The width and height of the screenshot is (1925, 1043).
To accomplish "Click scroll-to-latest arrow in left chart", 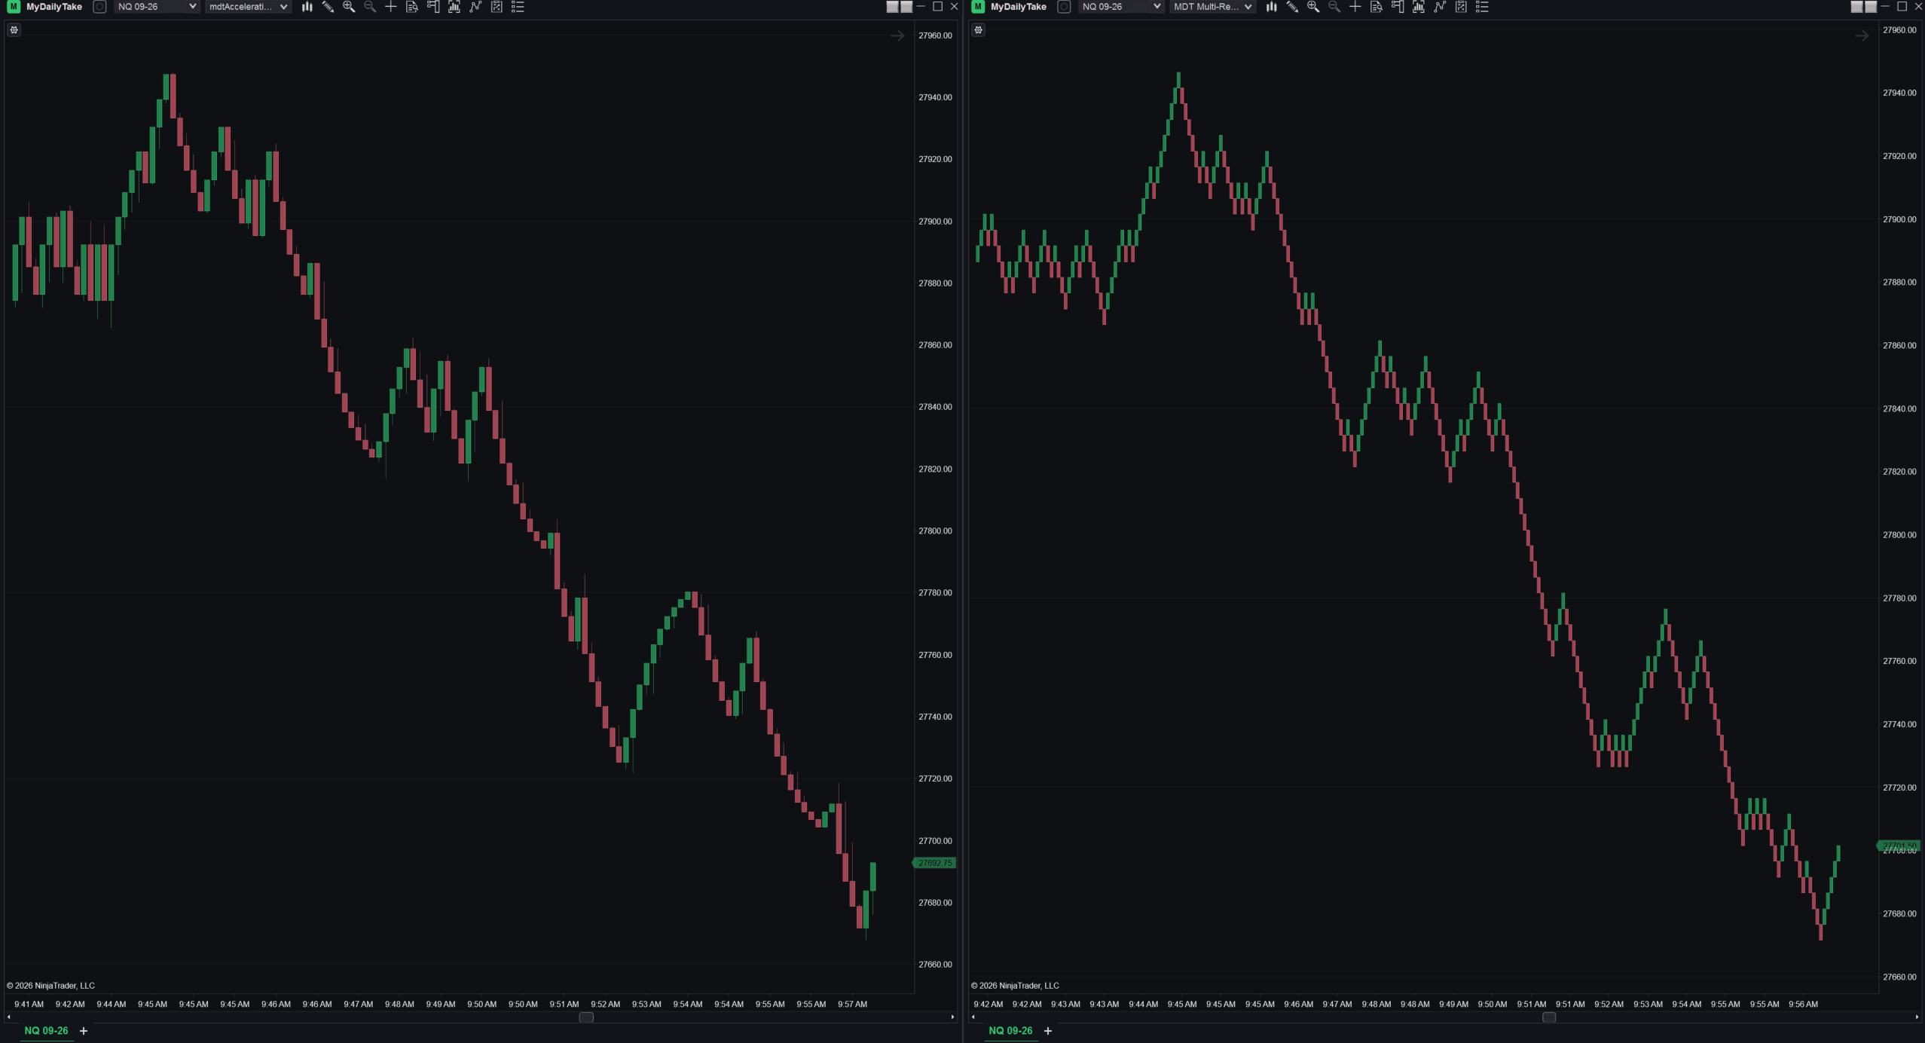I will [897, 36].
